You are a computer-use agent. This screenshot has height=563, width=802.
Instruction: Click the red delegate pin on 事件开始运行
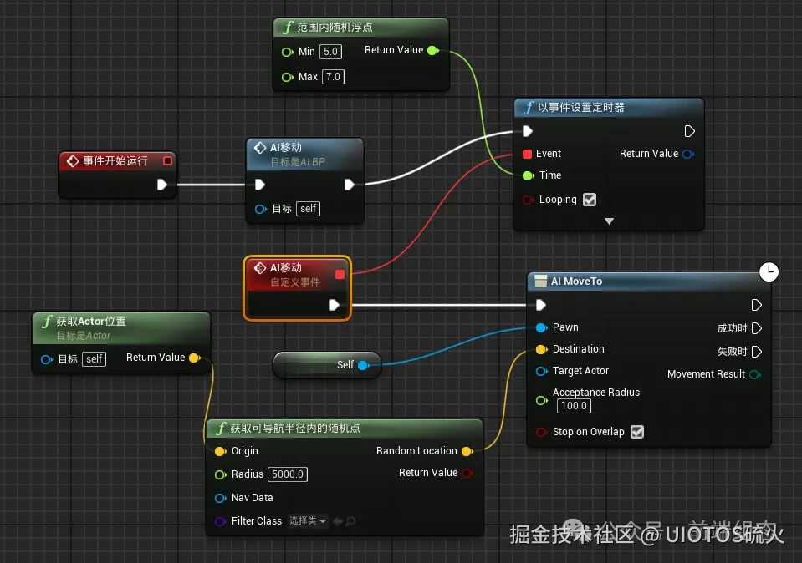point(167,161)
